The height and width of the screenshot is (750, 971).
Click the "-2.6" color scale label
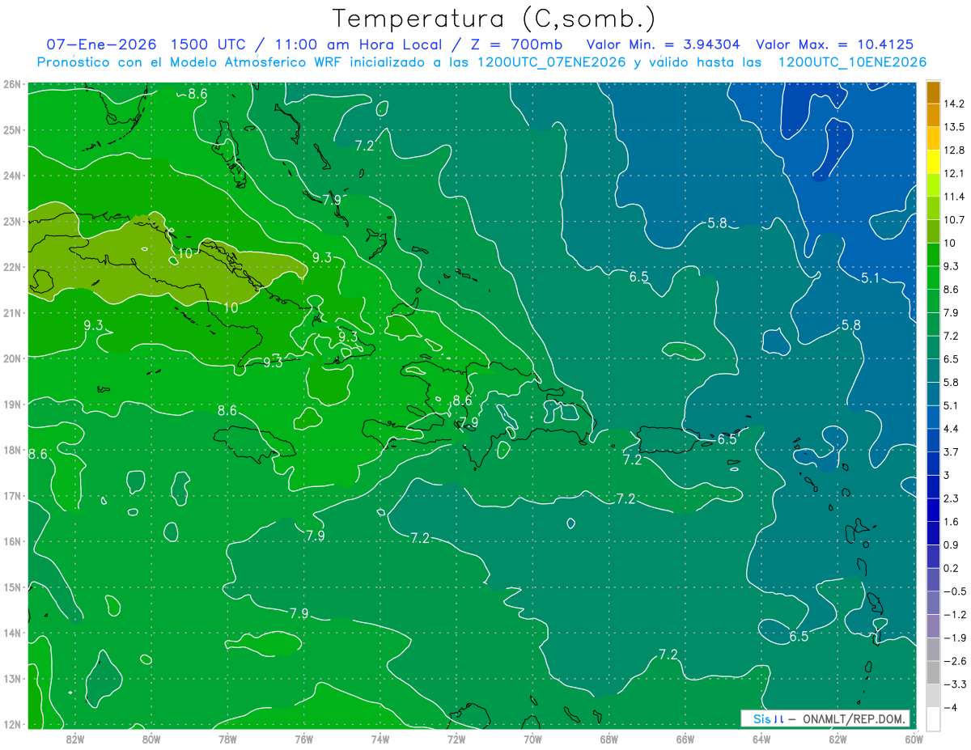click(955, 661)
